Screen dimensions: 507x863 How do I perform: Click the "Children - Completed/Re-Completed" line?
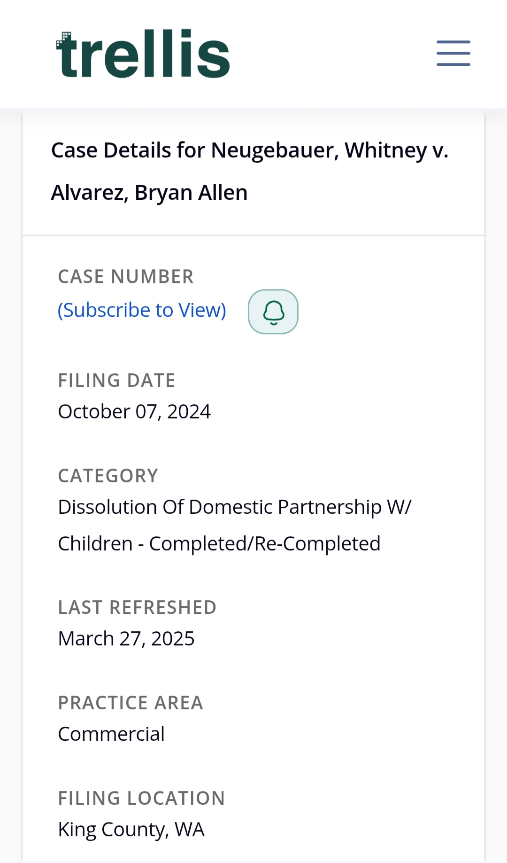[x=219, y=544]
